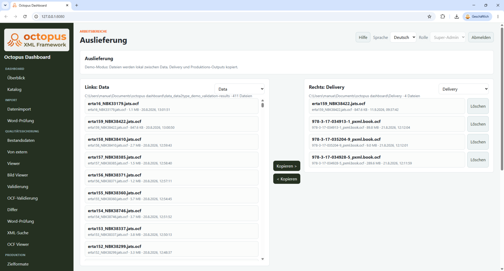The image size is (504, 271).
Task: Select erta156_NBK38371.jats.ocf in Data list
Action: coord(172,177)
